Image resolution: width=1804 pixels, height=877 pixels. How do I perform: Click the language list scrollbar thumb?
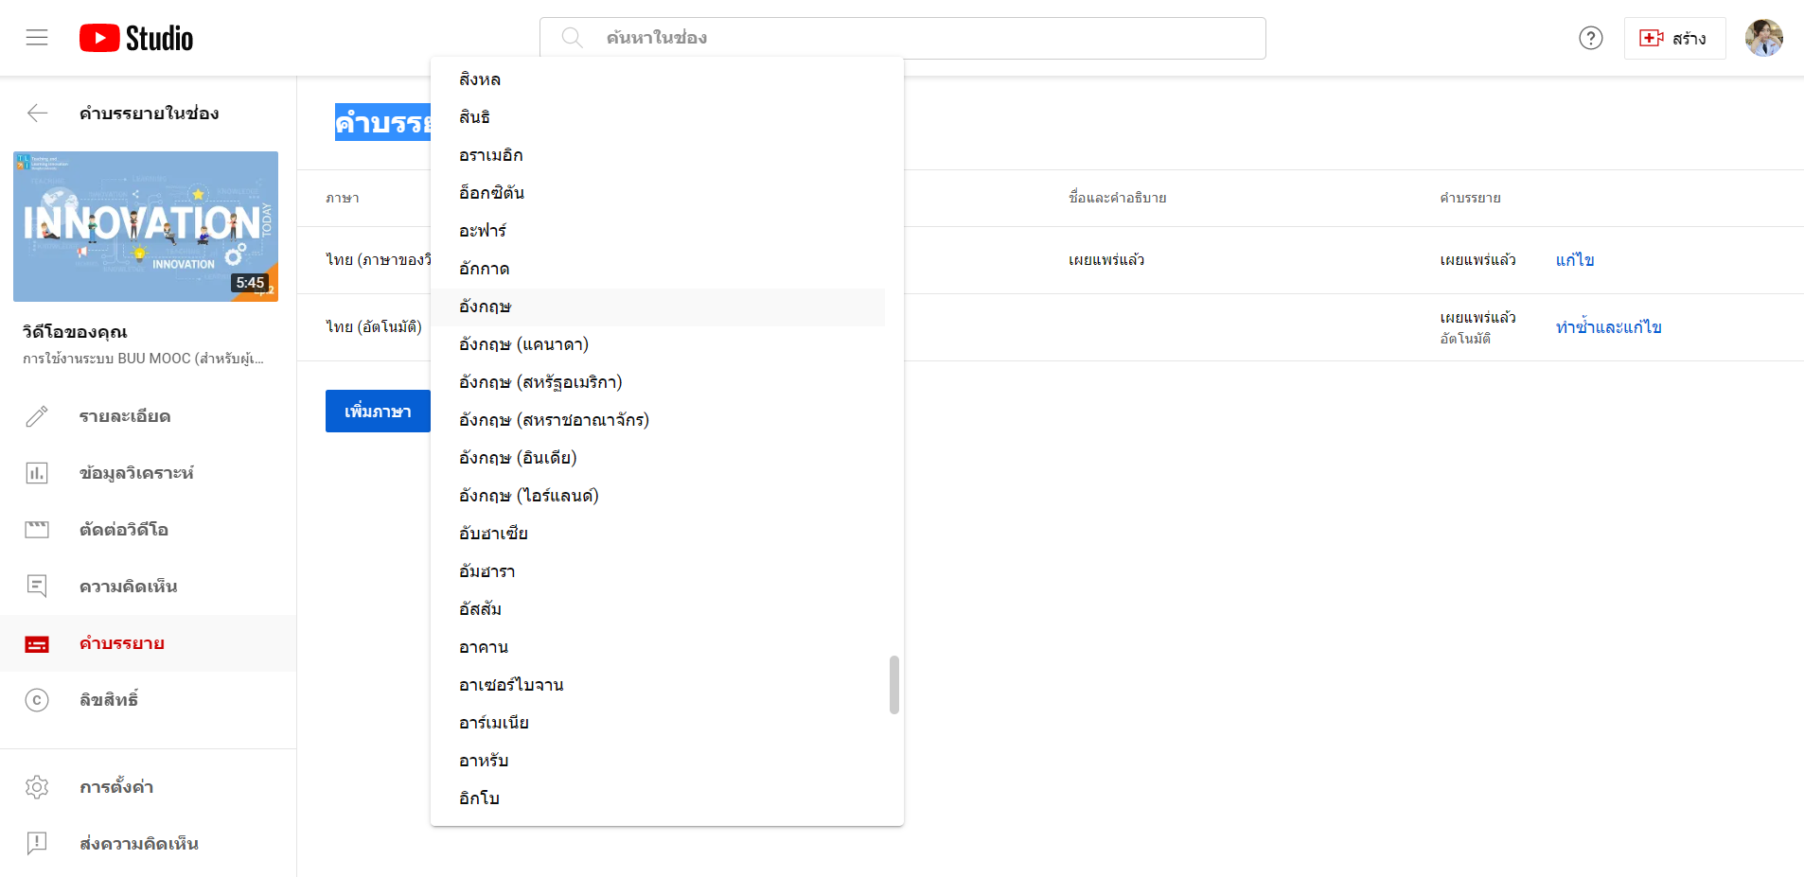[x=893, y=685]
